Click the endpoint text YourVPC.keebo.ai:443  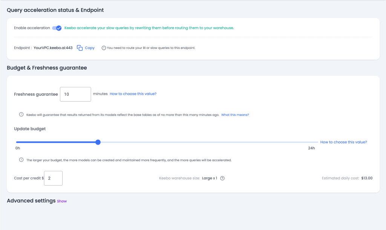tap(53, 48)
